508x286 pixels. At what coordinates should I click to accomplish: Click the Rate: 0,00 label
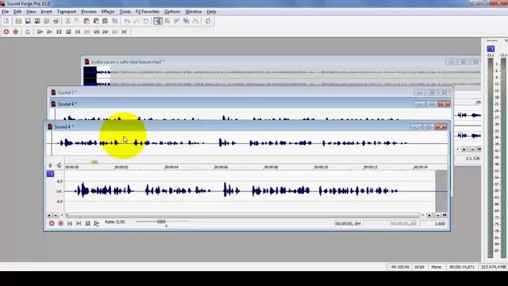click(x=114, y=222)
